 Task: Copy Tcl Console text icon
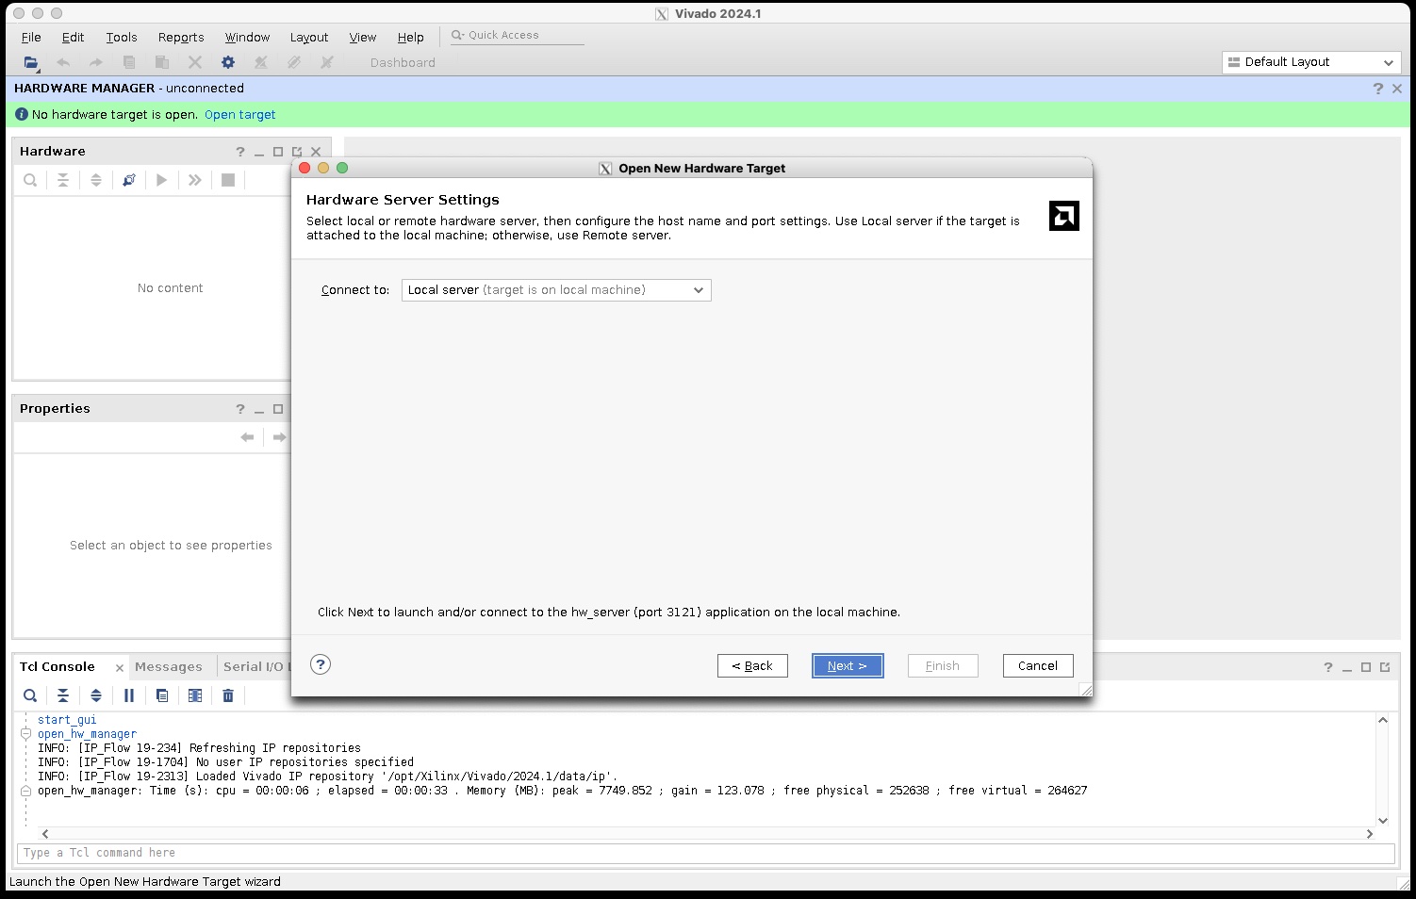162,695
